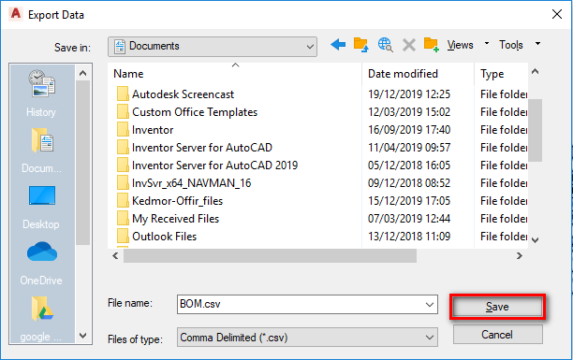Click the Up one level folder icon
This screenshot has height=360, width=573.
(x=360, y=45)
